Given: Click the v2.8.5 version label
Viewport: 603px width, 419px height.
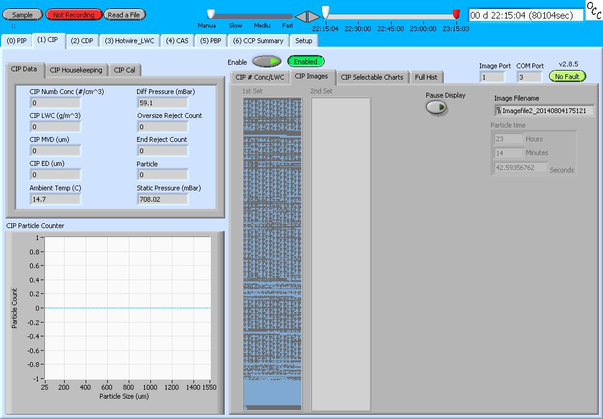Looking at the screenshot, I should pos(568,64).
